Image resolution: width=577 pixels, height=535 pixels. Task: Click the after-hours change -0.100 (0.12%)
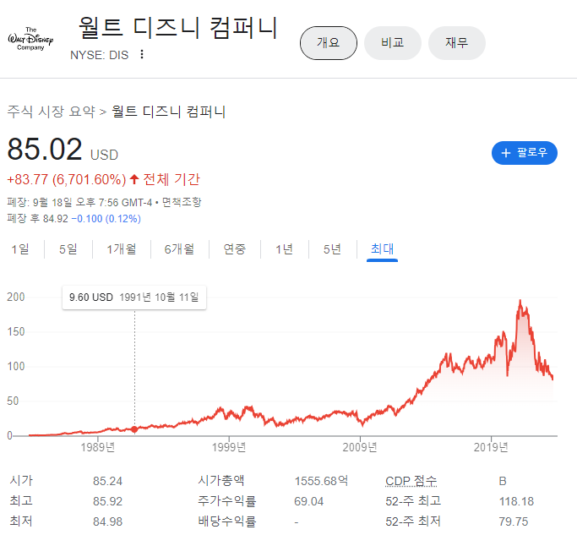[106, 219]
